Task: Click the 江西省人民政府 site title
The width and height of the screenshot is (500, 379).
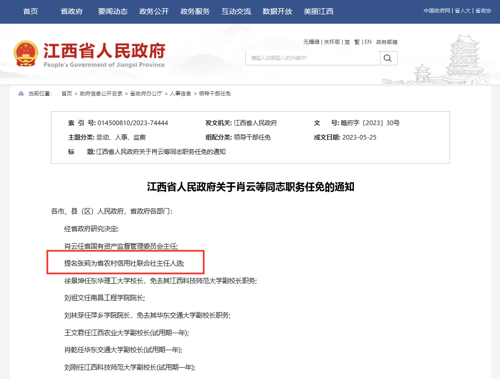Action: (x=104, y=51)
